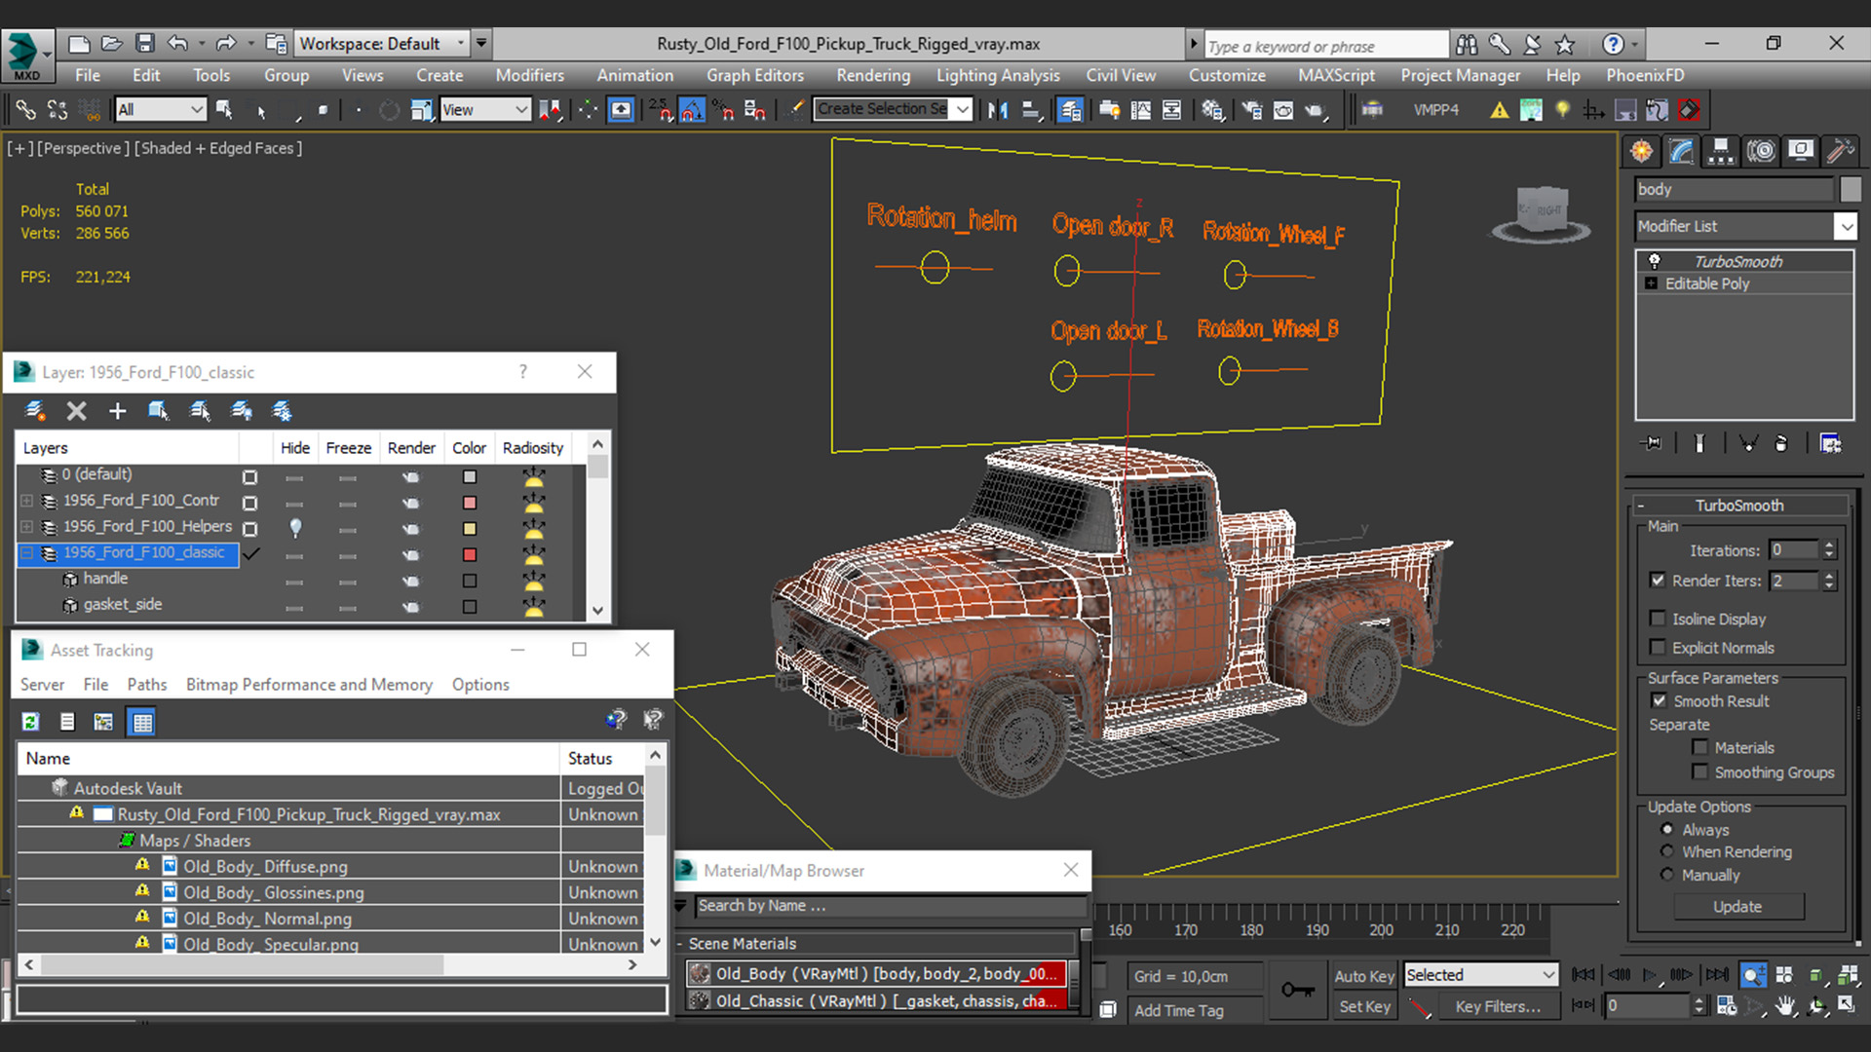This screenshot has height=1052, width=1871.
Task: Click the Mirror tool icon
Action: tap(998, 110)
